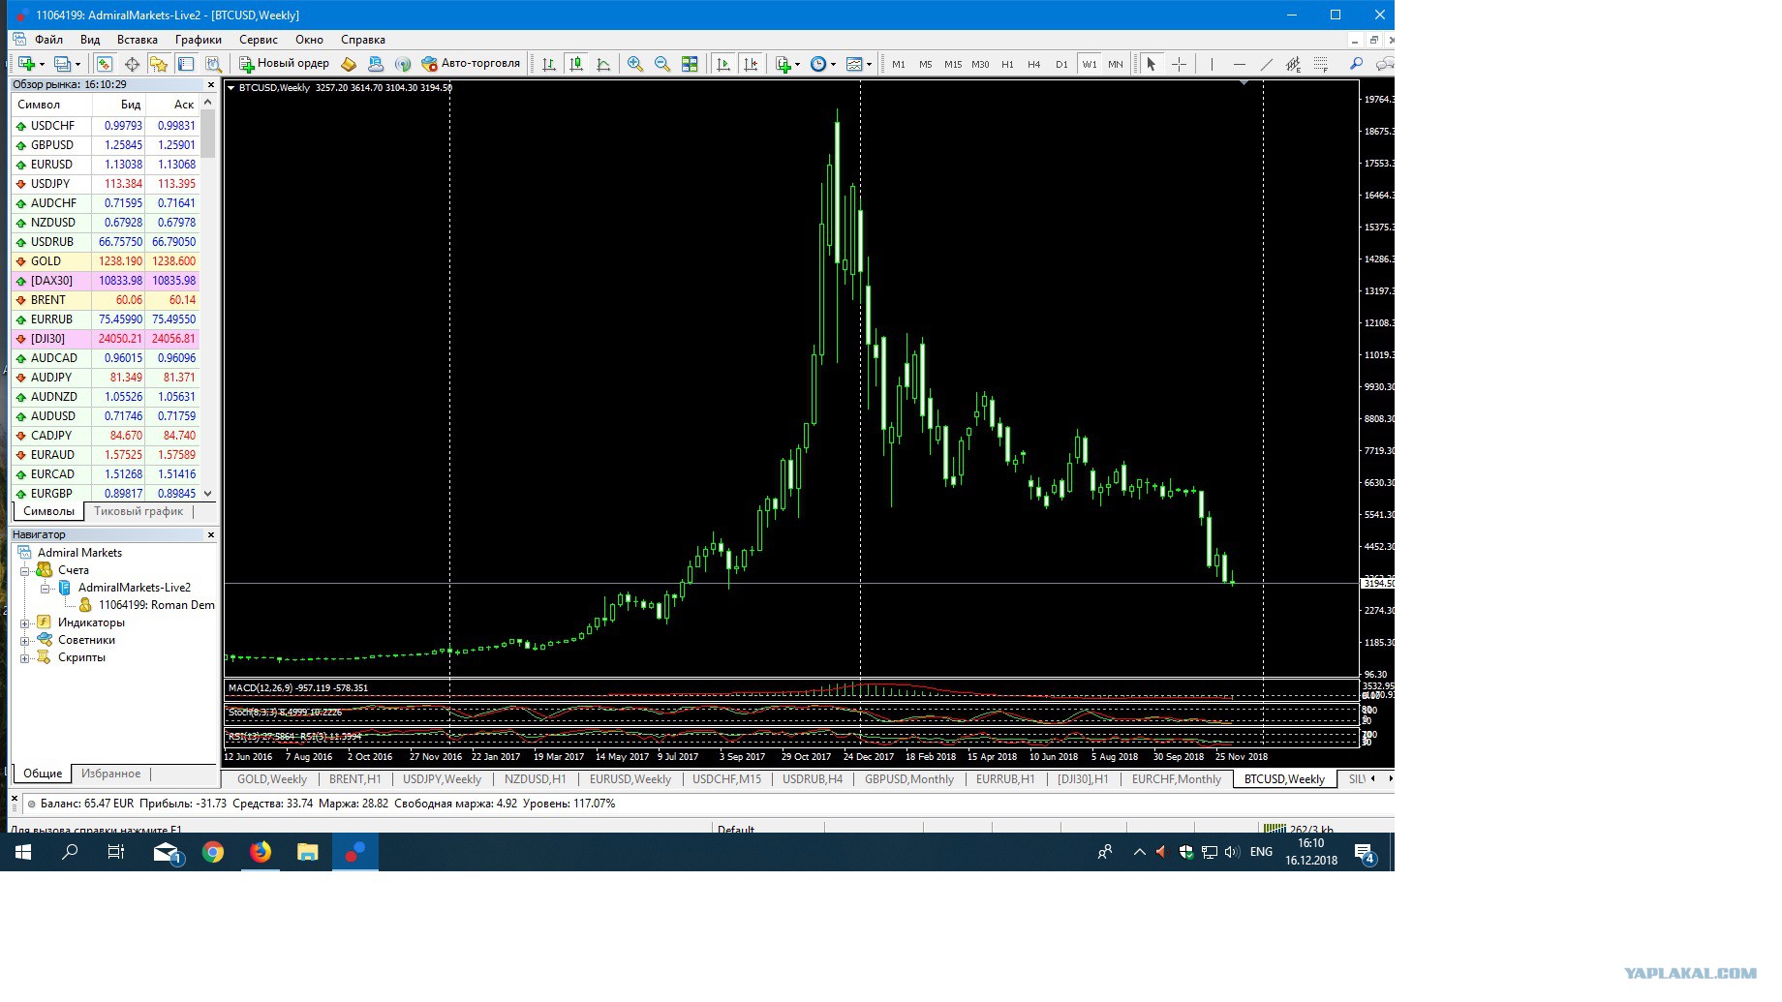The image size is (1782, 1002).
Task: Open Firefox from the taskbar
Action: pyautogui.click(x=261, y=852)
